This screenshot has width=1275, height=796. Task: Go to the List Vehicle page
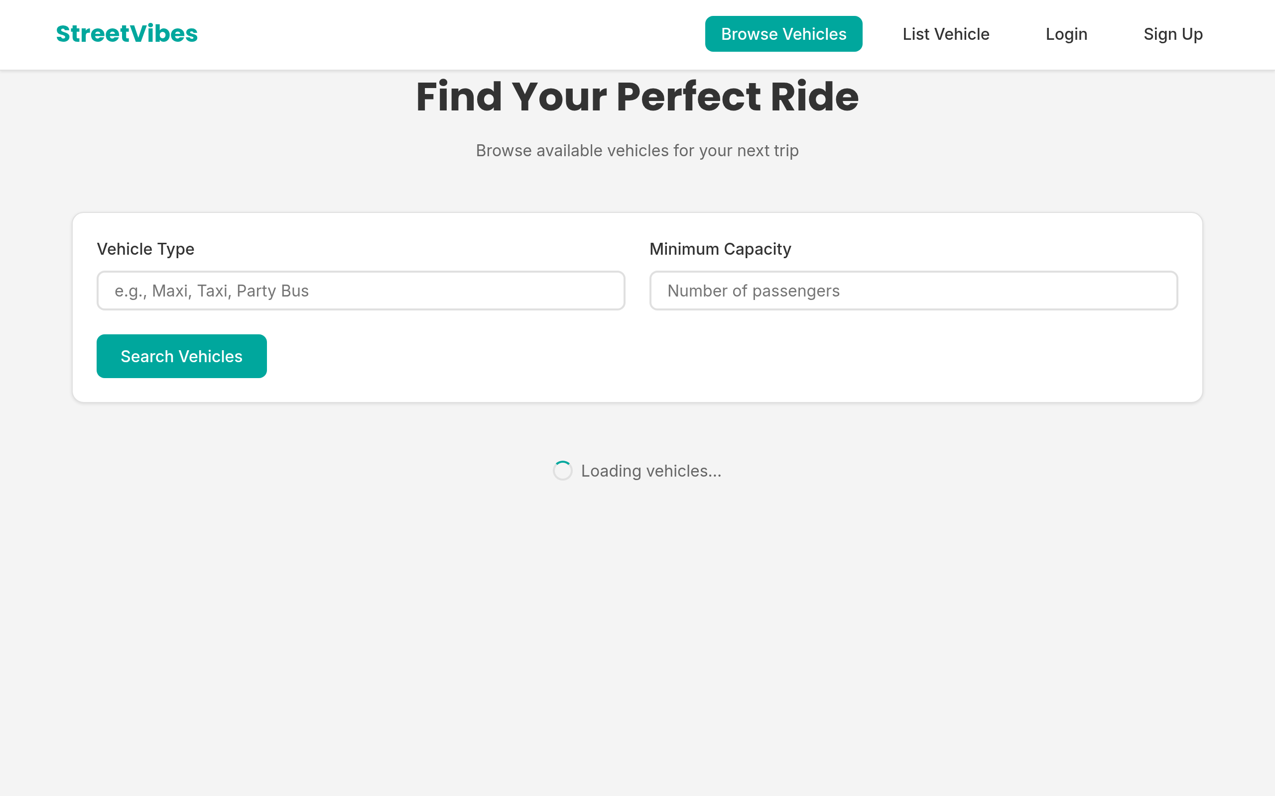pos(945,34)
